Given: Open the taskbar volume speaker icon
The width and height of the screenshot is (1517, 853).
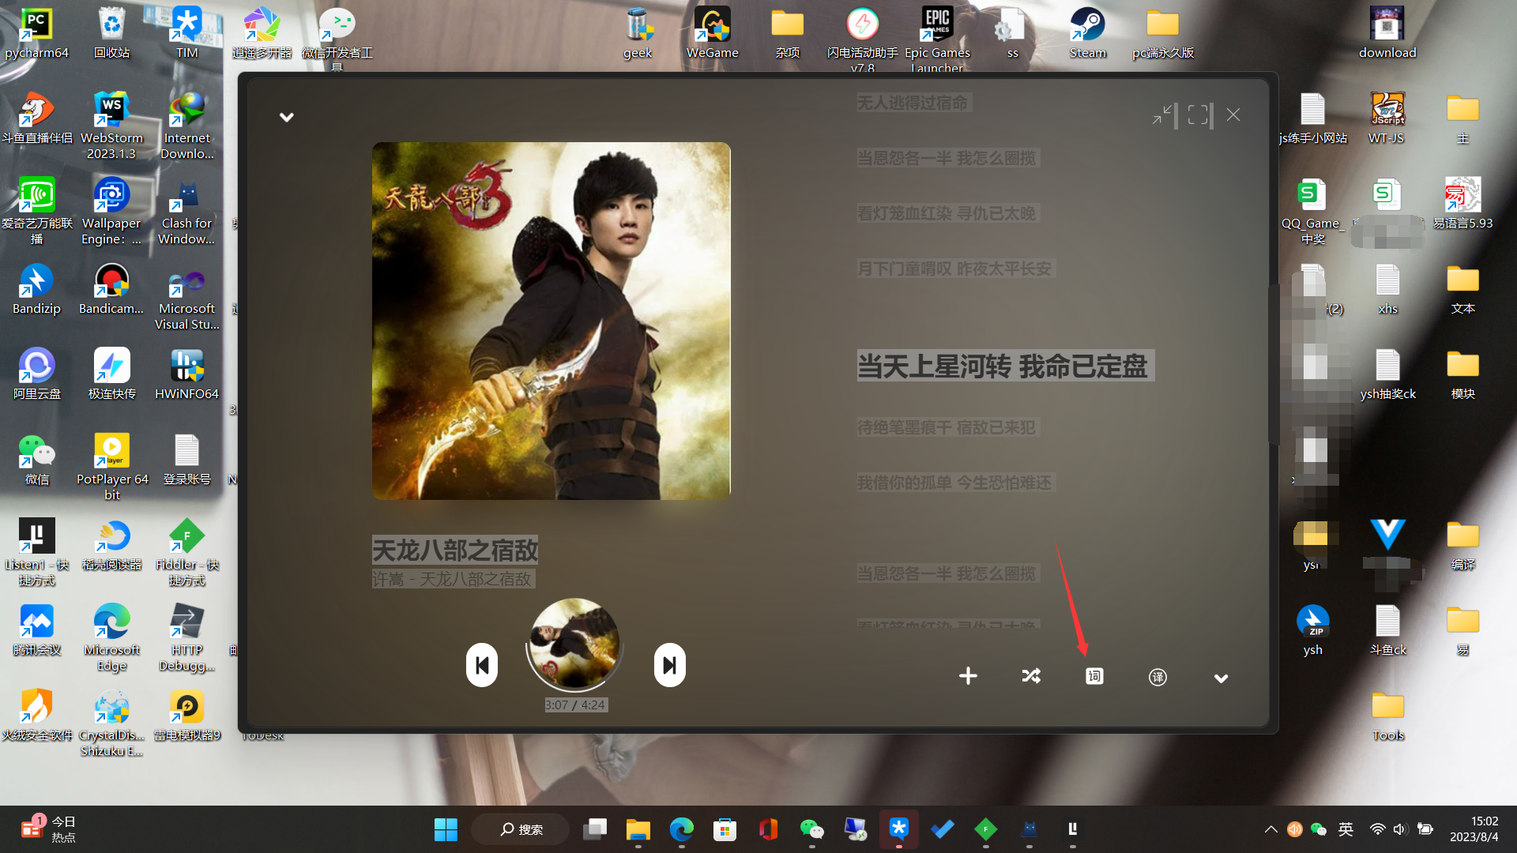Looking at the screenshot, I should [1400, 829].
